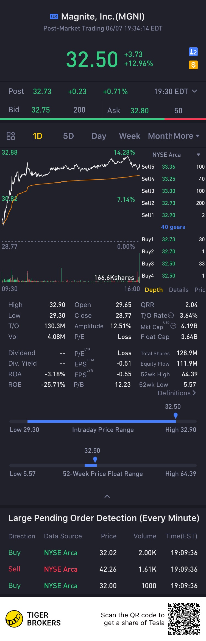Tap the Buy order at 32.00
This screenshot has height=641, width=206.
coord(103,586)
